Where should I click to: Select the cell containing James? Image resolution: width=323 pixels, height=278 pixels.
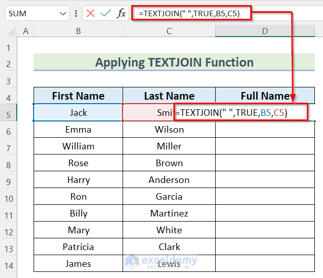(78, 264)
